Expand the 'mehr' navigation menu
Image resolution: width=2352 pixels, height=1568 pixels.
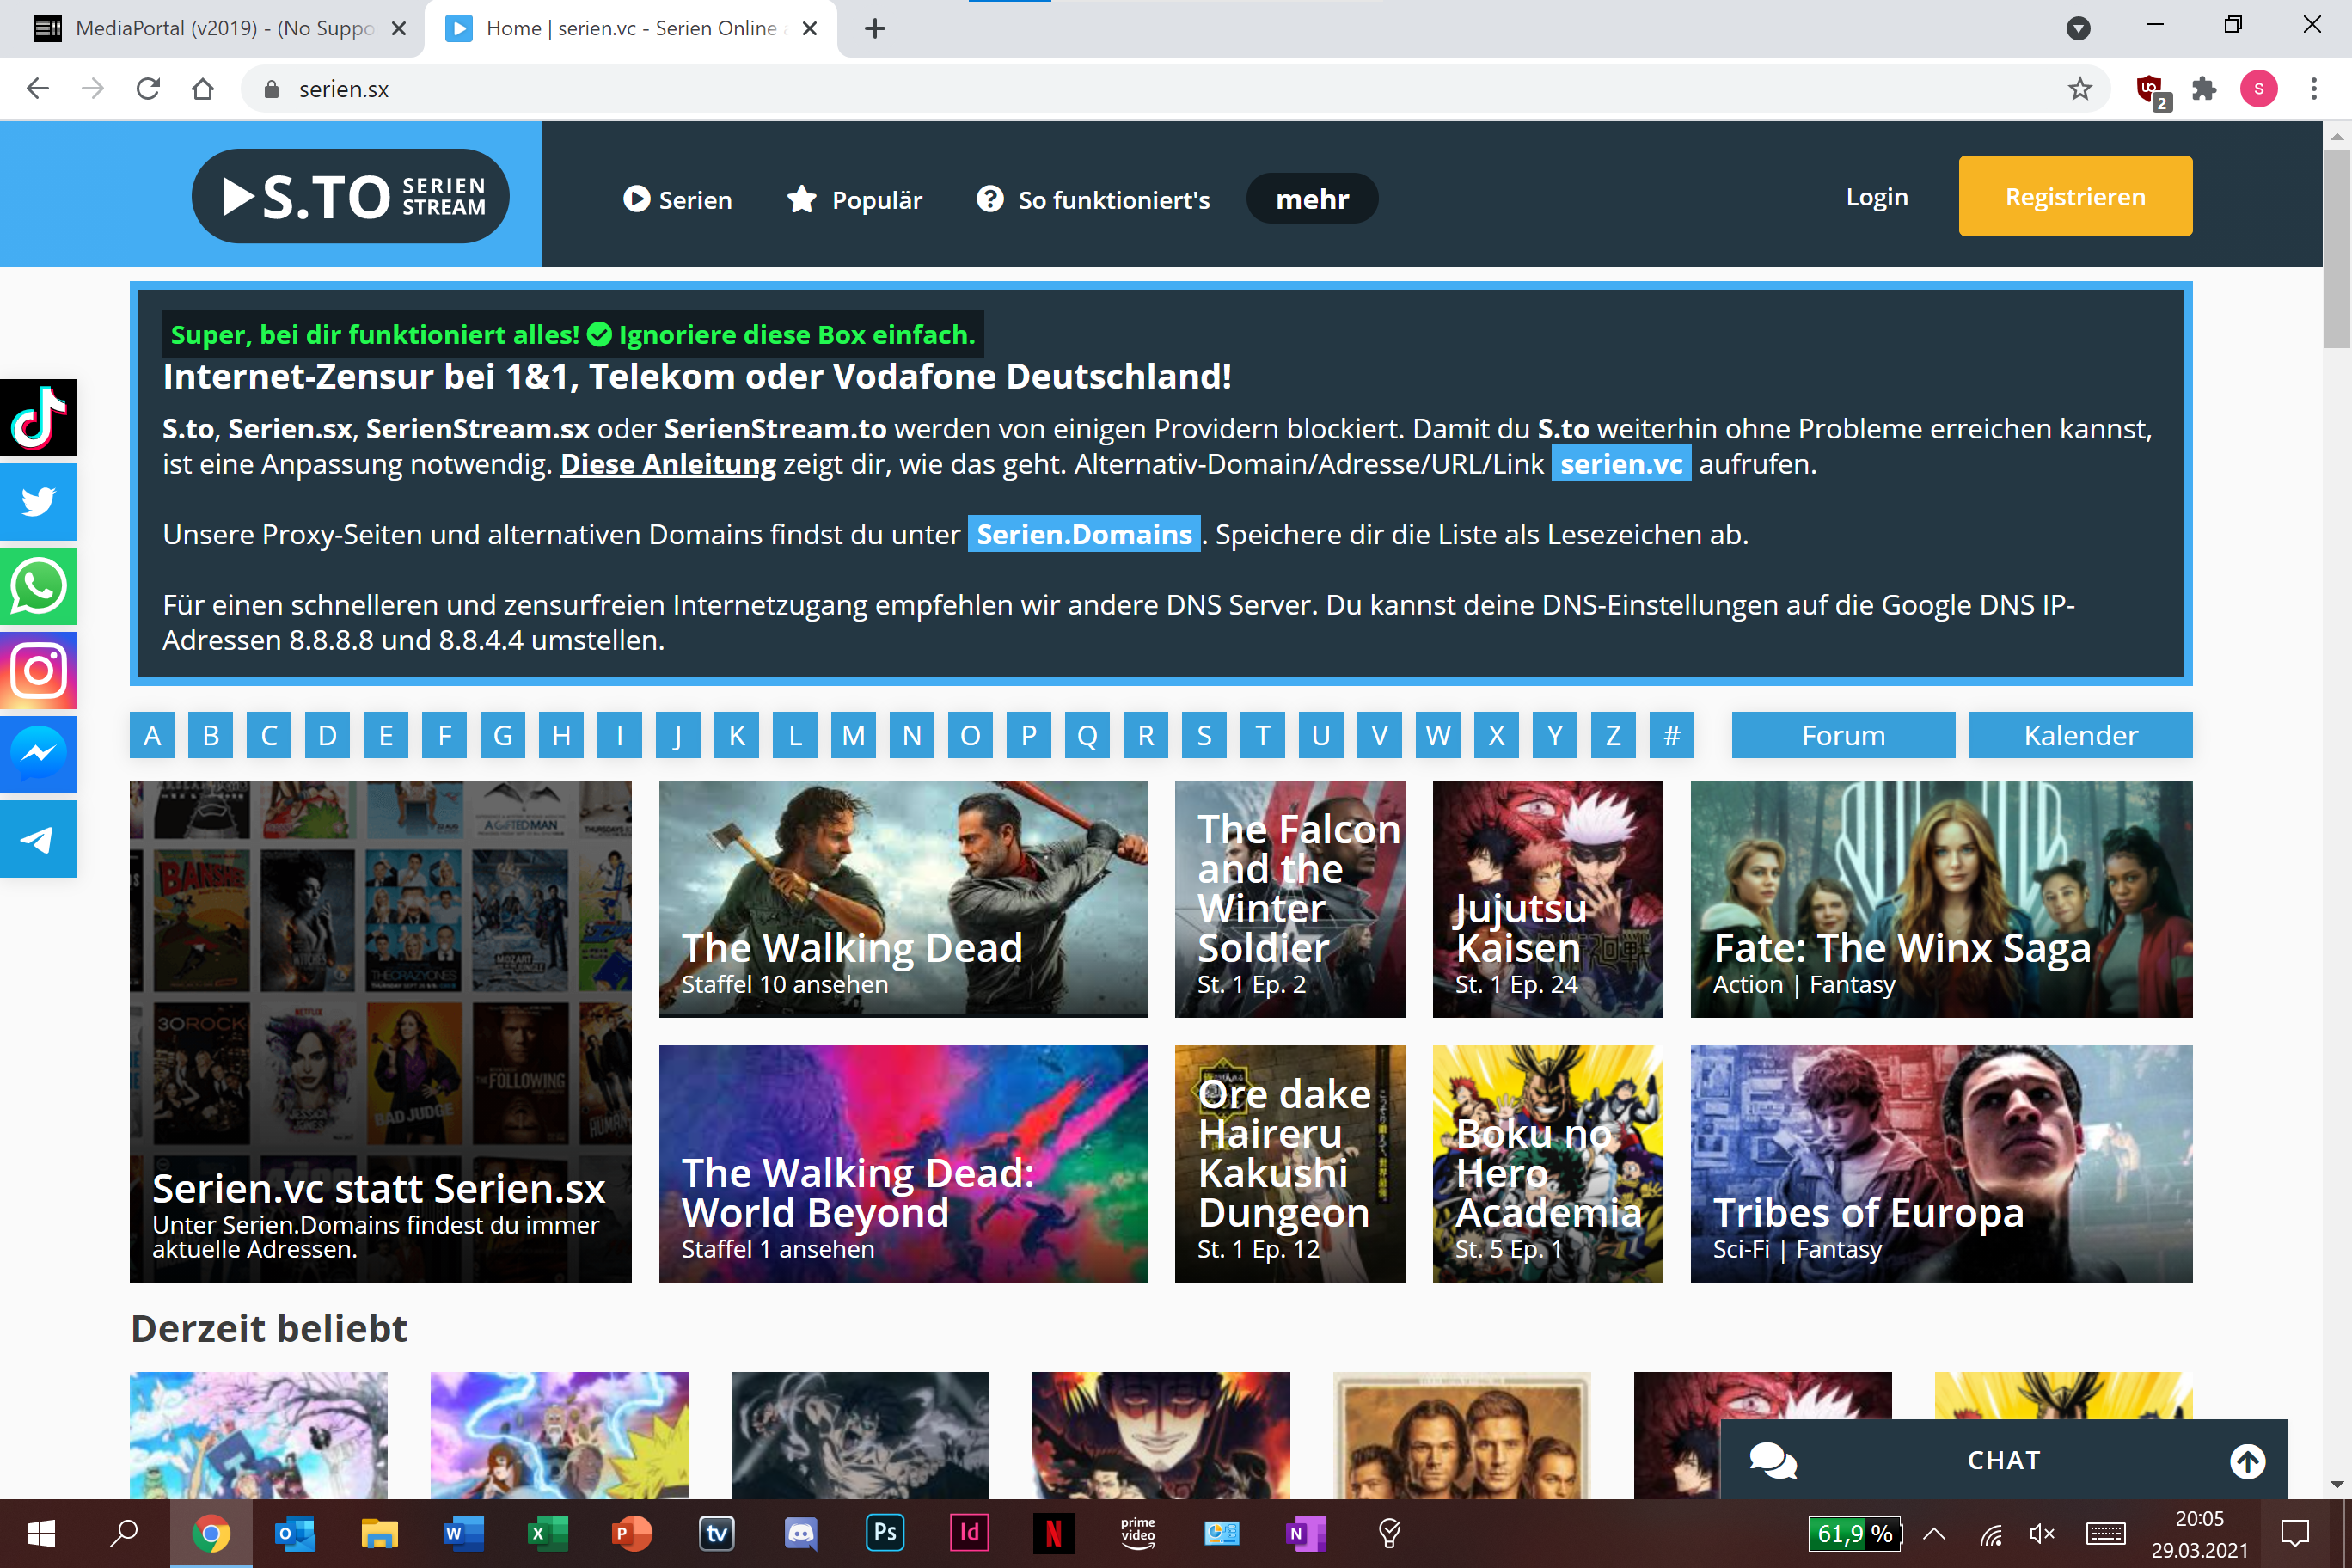pyautogui.click(x=1312, y=199)
